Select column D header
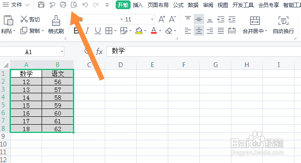The height and width of the screenshot is (163, 301). (120, 65)
